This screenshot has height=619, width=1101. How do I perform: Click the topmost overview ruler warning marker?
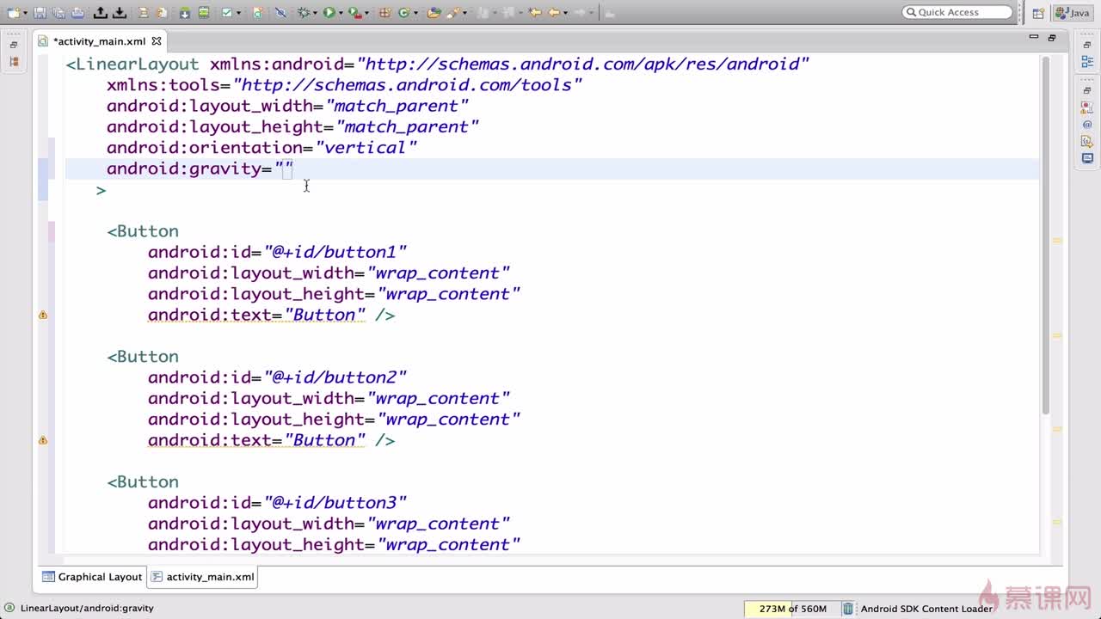[x=1057, y=241]
